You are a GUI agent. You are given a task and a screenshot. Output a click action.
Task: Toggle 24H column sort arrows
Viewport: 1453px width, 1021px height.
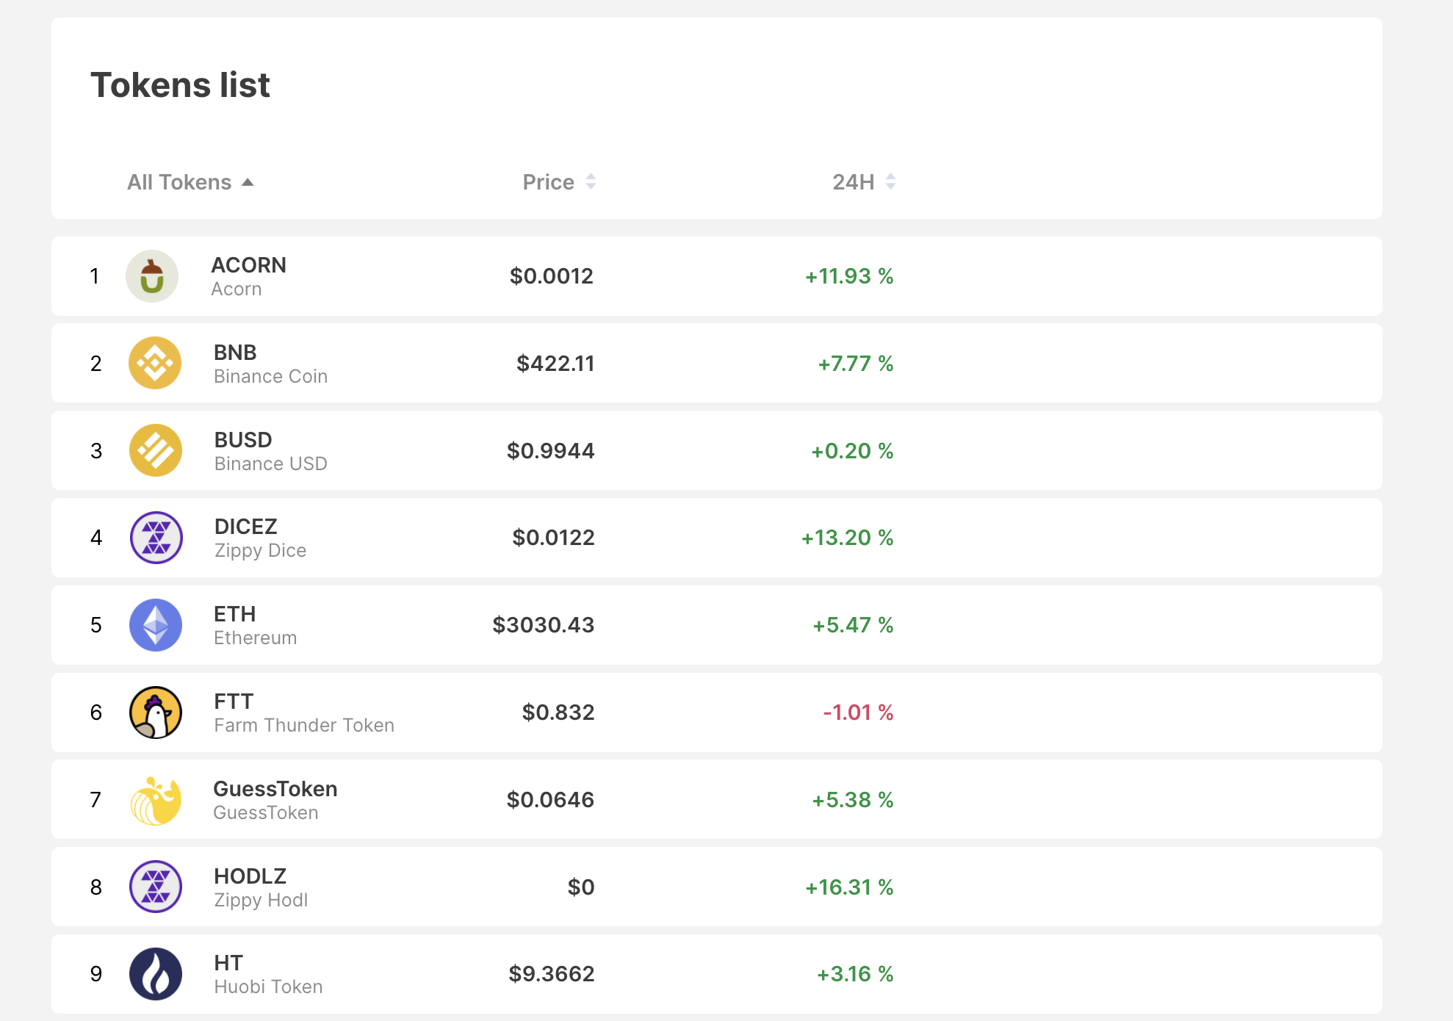point(890,181)
